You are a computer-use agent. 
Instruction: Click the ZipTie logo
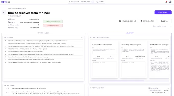pos(6,2)
